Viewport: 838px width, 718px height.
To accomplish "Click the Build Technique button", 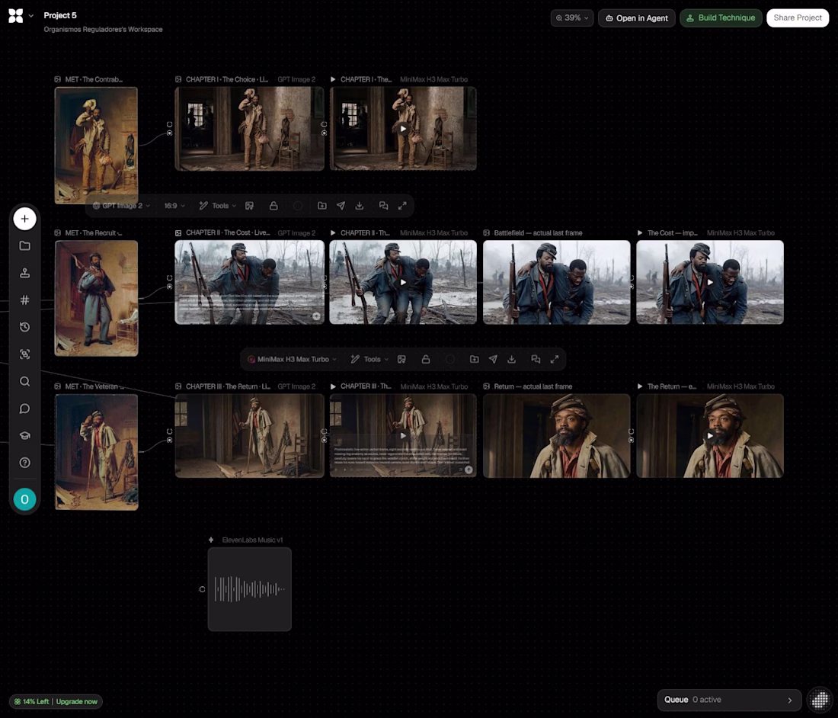I will tap(721, 18).
